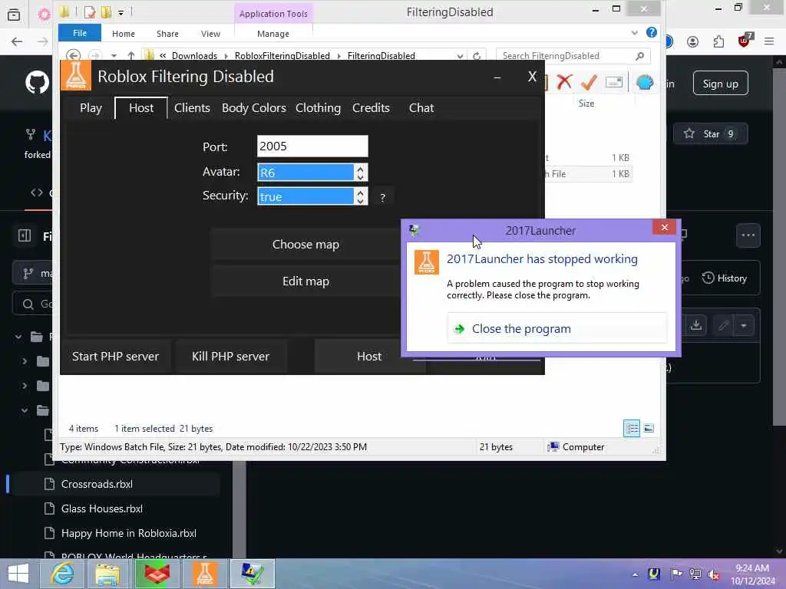This screenshot has width=786, height=589.
Task: Click Start PHP server button
Action: [x=115, y=356]
